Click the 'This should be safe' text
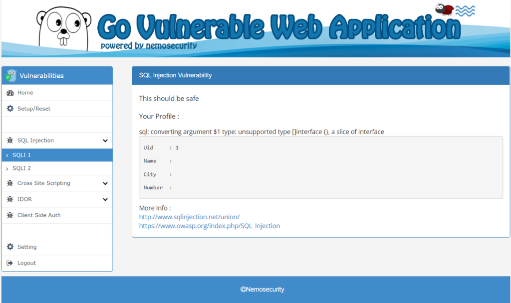Screen dimensions: 511x303 coord(169,99)
